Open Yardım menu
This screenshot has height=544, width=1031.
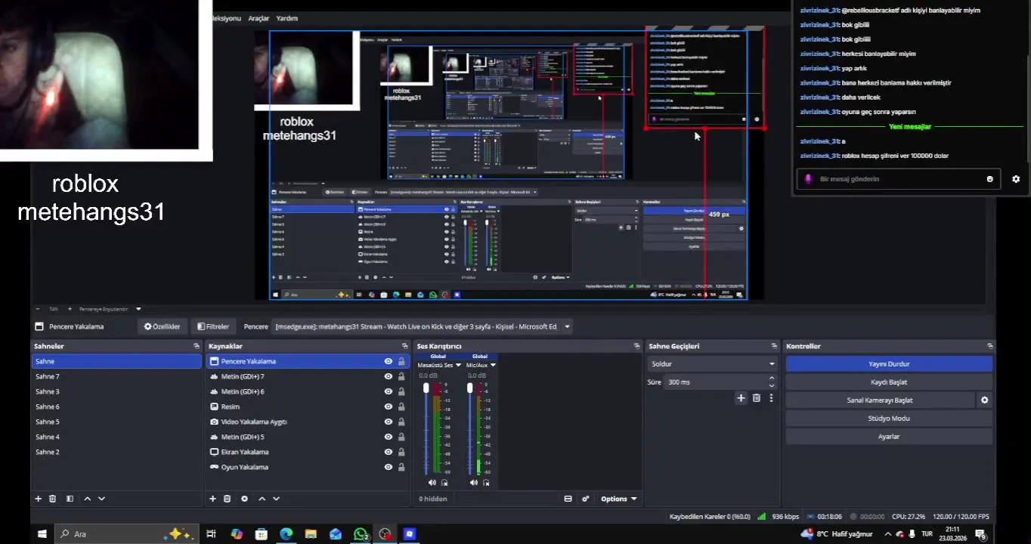click(x=287, y=18)
